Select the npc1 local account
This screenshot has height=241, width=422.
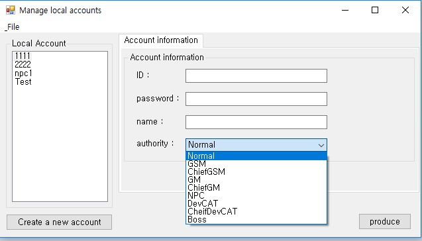click(x=23, y=73)
